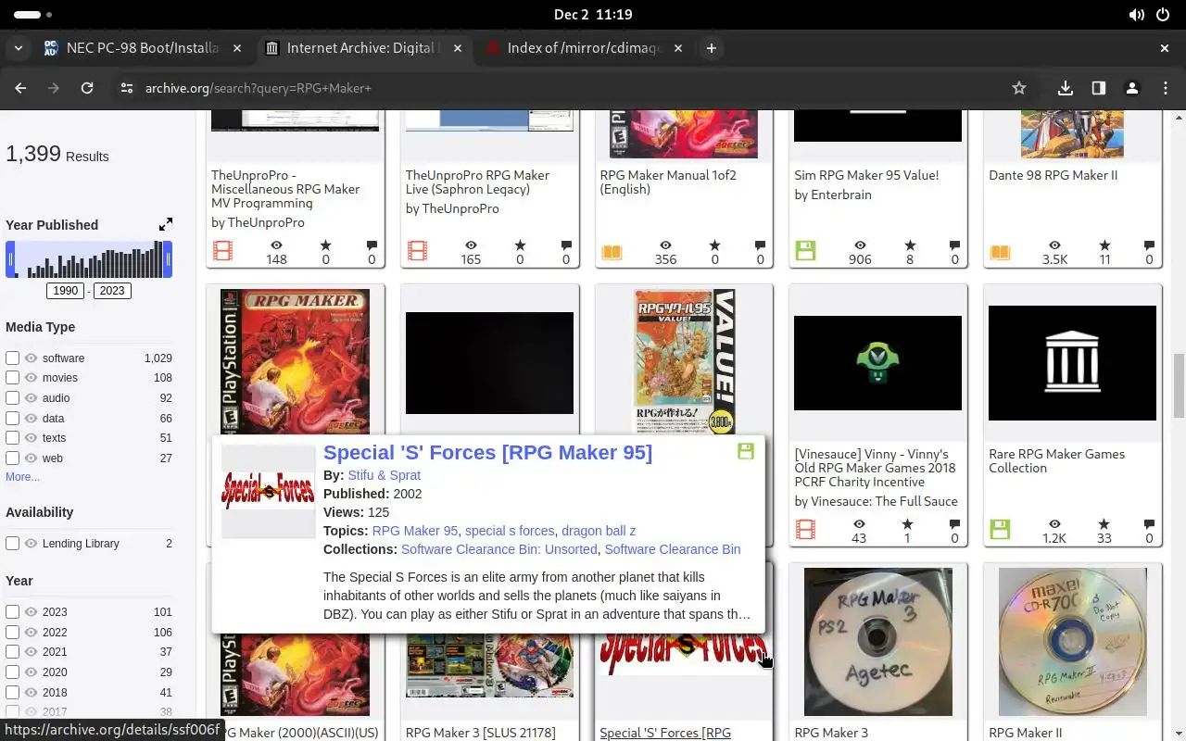Adjust left handle of year slider
The height and width of the screenshot is (741, 1186).
point(11,260)
